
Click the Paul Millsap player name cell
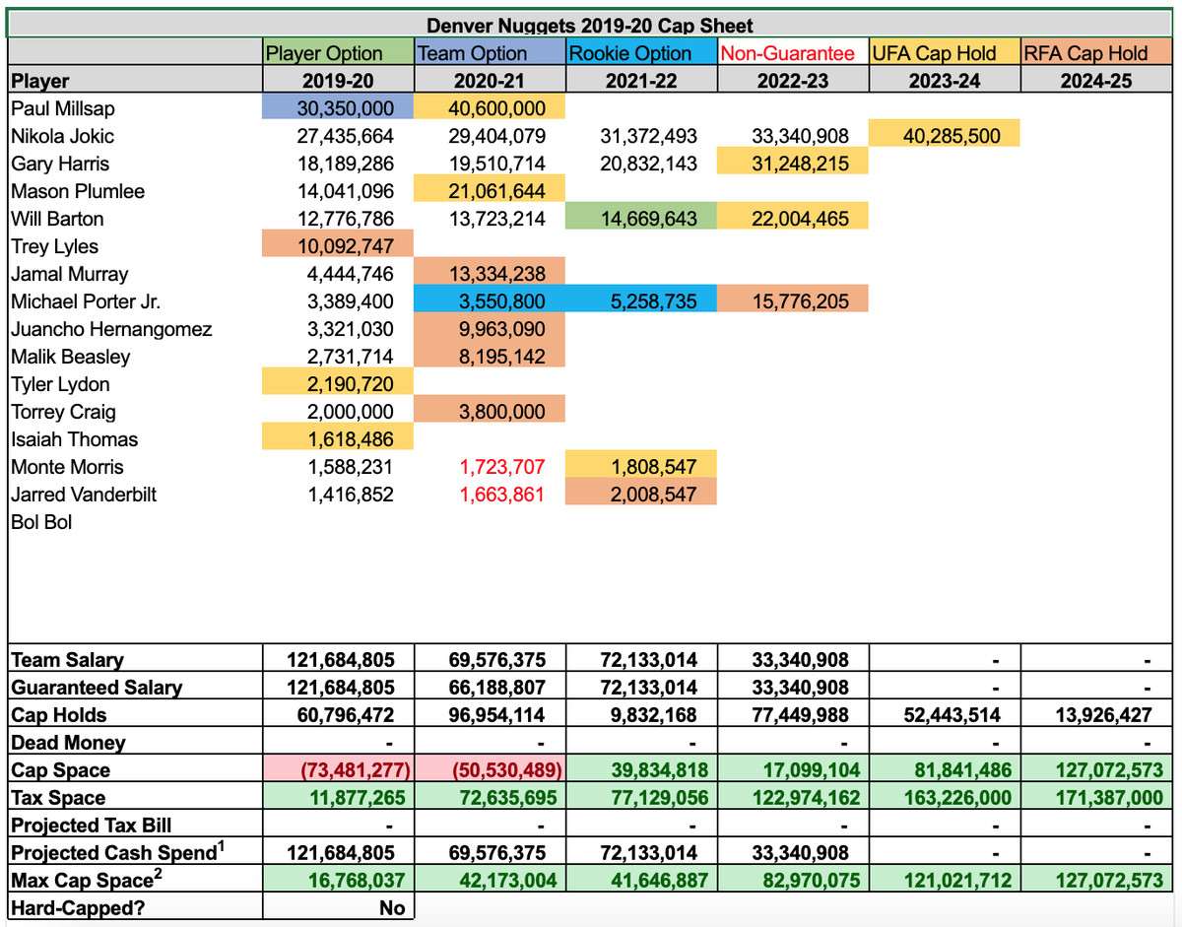[136, 107]
